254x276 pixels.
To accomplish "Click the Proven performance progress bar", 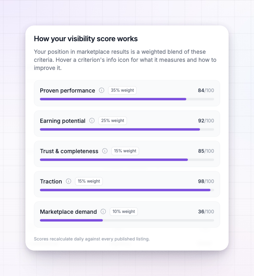I will [127, 99].
